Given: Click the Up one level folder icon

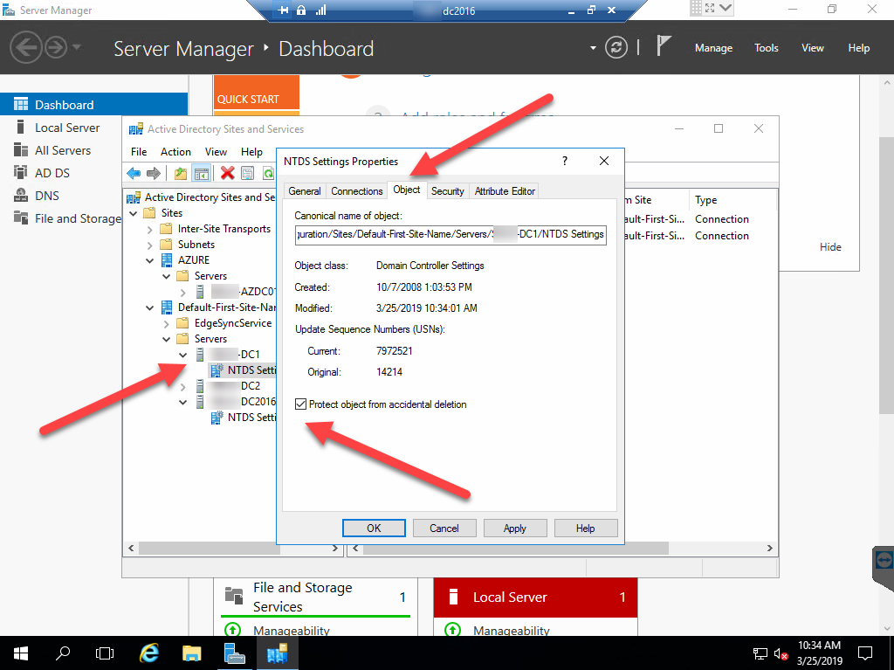Looking at the screenshot, I should [181, 173].
